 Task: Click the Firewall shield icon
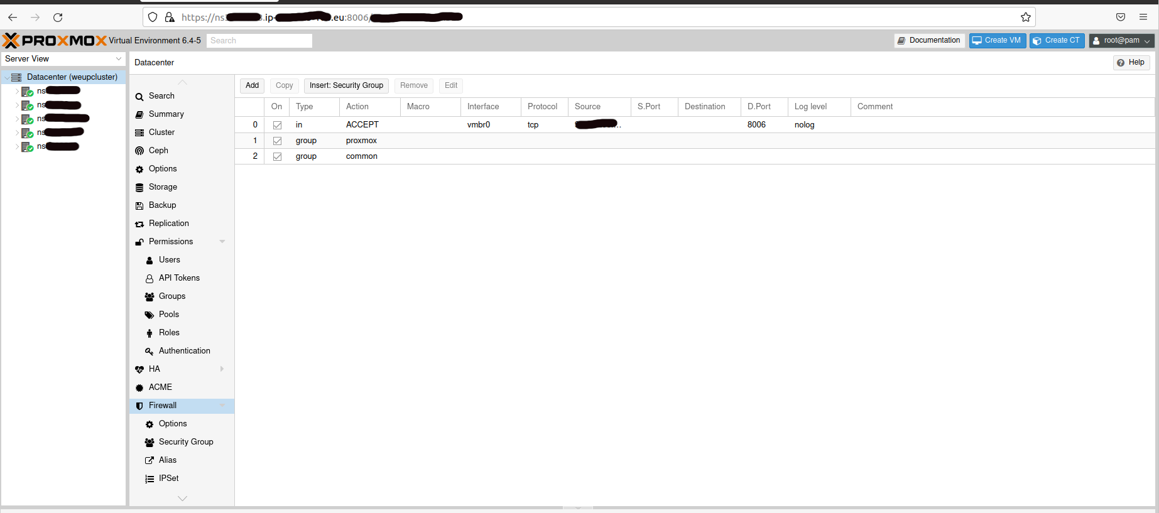pyautogui.click(x=139, y=406)
